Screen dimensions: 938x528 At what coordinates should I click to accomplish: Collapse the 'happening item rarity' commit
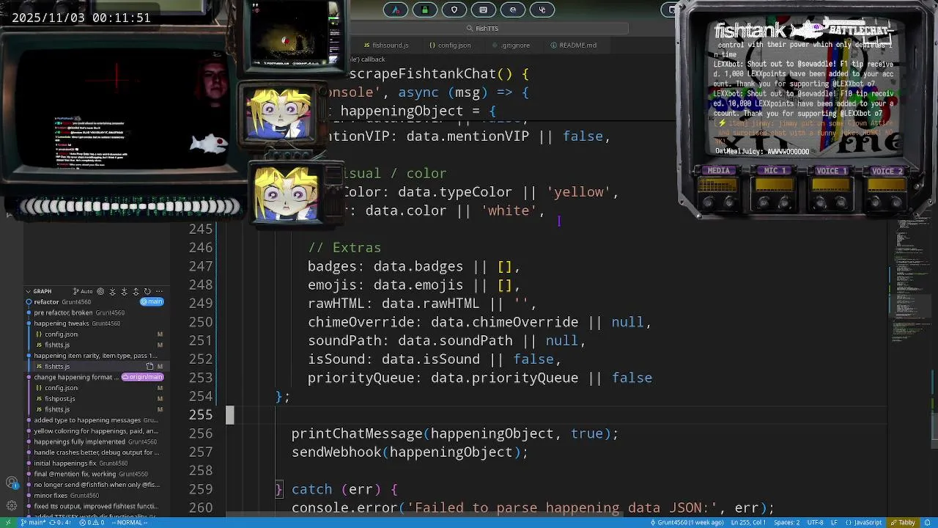(95, 356)
